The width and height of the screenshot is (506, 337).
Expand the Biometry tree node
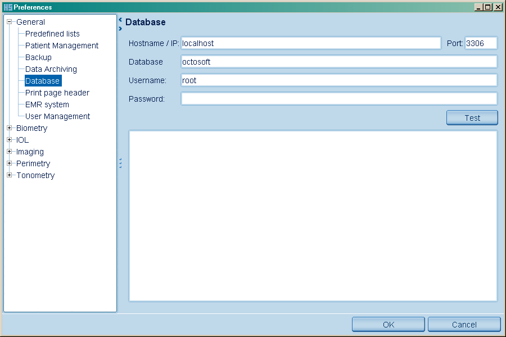10,128
